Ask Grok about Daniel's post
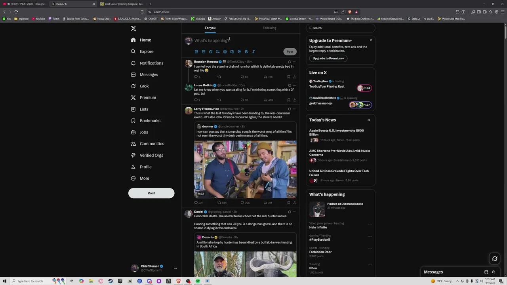Image resolution: width=507 pixels, height=285 pixels. (x=290, y=212)
